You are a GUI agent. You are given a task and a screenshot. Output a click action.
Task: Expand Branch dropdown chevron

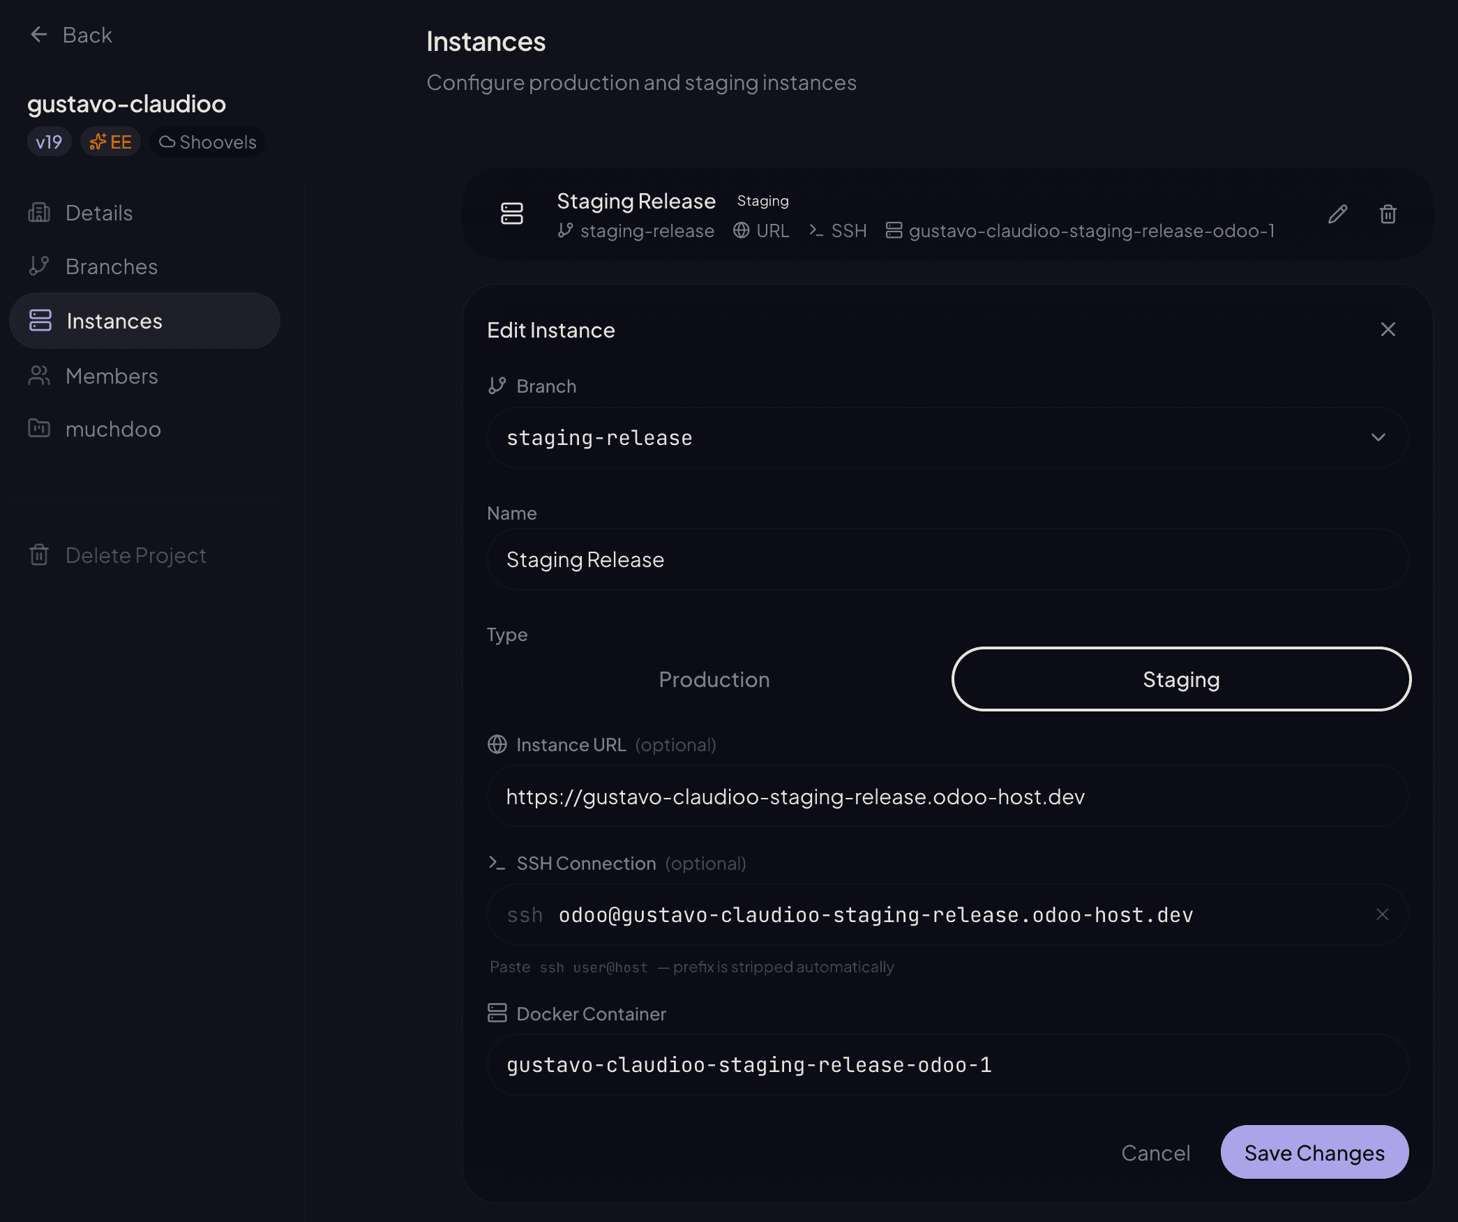1378,438
